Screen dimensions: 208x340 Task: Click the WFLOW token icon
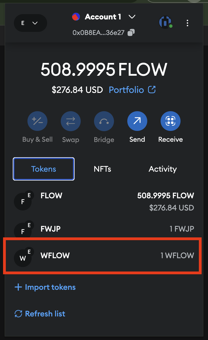click(23, 258)
